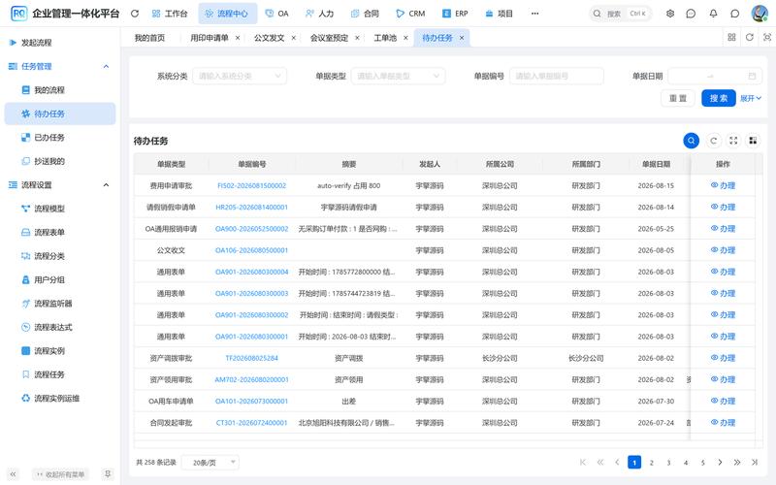Click the blue search toggle circle icon
The image size is (776, 485).
click(x=692, y=141)
